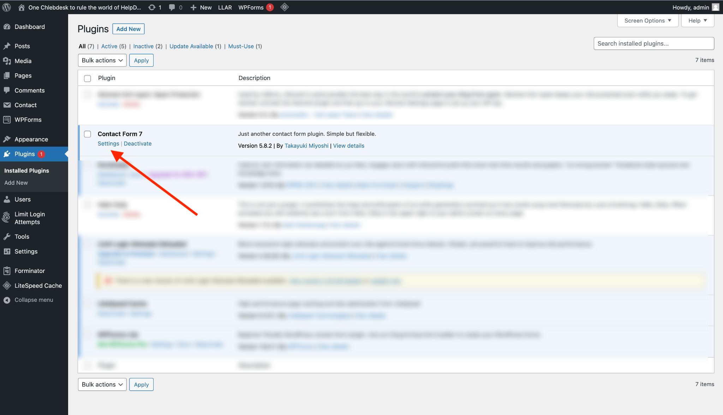Screen dimensions: 723x415
Task: Click the LiteSpeed Cache menu icon
Action: click(7, 285)
